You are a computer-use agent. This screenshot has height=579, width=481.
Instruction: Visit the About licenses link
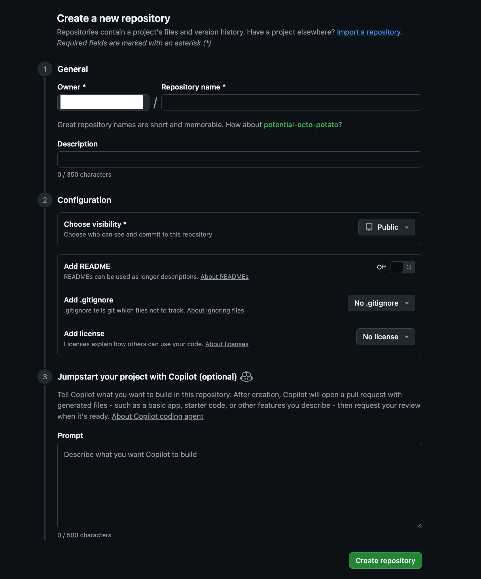pyautogui.click(x=227, y=344)
